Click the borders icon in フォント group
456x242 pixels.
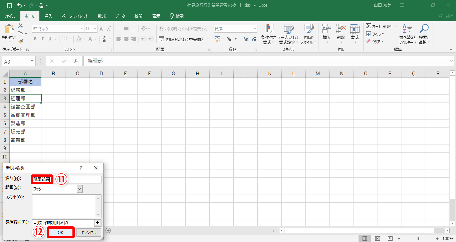click(64, 39)
